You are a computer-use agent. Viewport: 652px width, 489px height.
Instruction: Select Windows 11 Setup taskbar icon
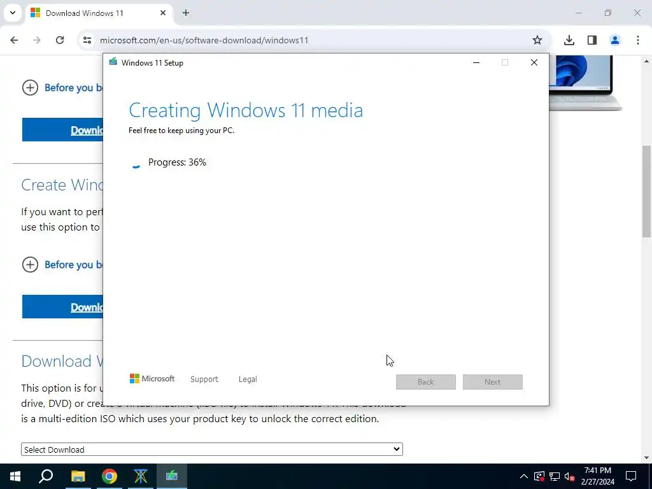[x=172, y=476]
